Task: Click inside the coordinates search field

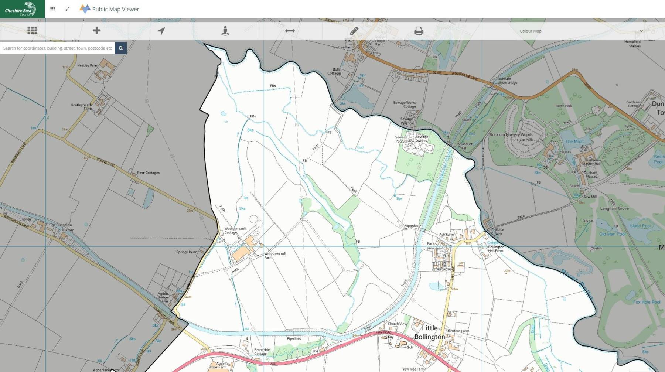Action: tap(57, 48)
